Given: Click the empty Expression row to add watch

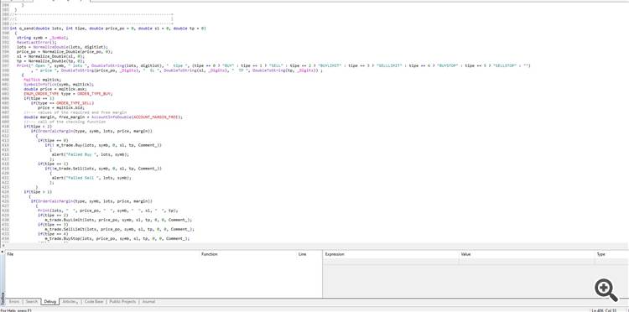Looking at the screenshot, I should tap(391, 261).
